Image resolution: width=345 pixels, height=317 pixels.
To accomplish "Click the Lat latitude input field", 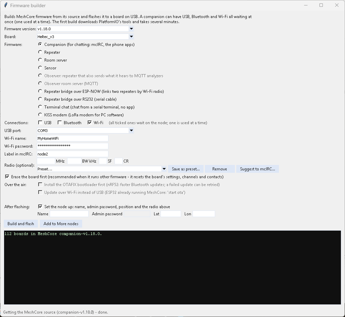I will [171, 214].
